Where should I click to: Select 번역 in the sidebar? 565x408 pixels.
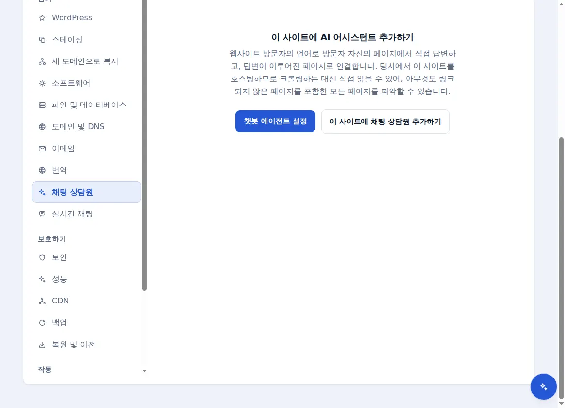tap(86, 170)
